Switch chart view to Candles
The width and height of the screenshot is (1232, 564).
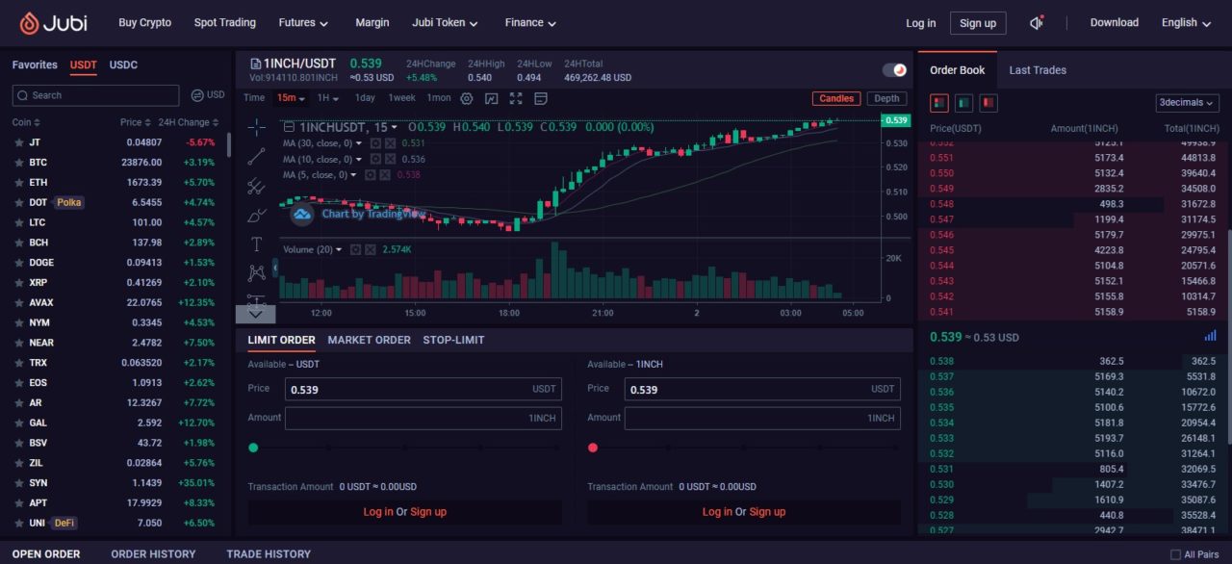click(x=836, y=98)
